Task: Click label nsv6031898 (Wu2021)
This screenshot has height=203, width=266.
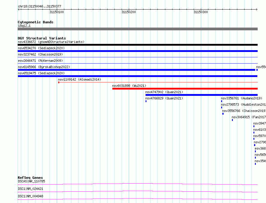Action: [129, 86]
